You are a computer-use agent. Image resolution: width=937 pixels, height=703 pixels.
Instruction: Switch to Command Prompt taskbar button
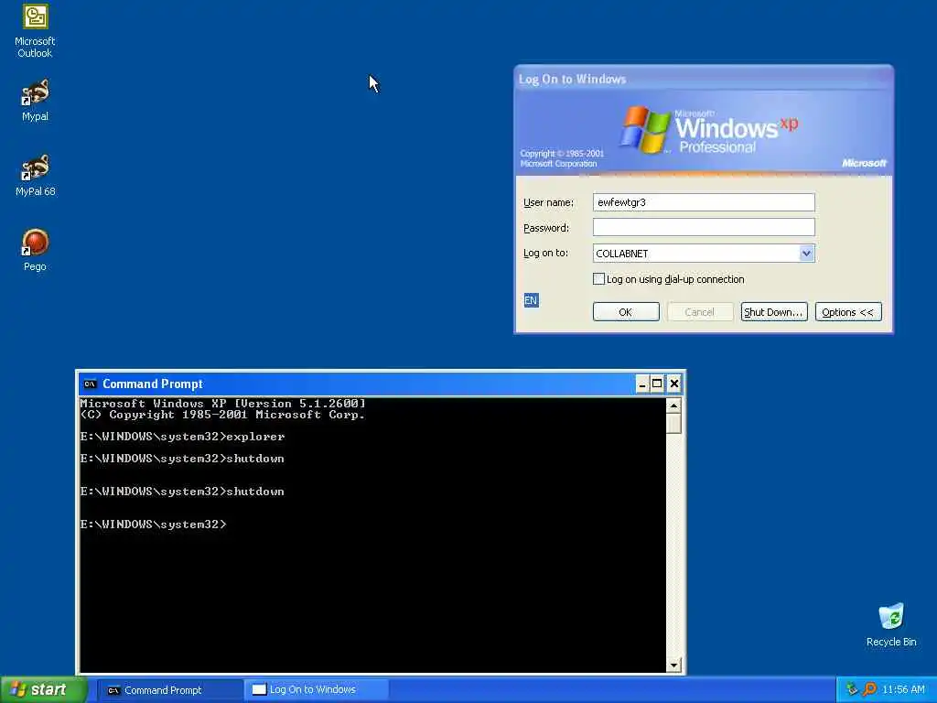point(170,690)
